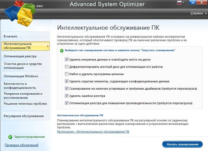Open Оптимизация реестра section
This screenshot has height=151, width=208.
(26, 56)
